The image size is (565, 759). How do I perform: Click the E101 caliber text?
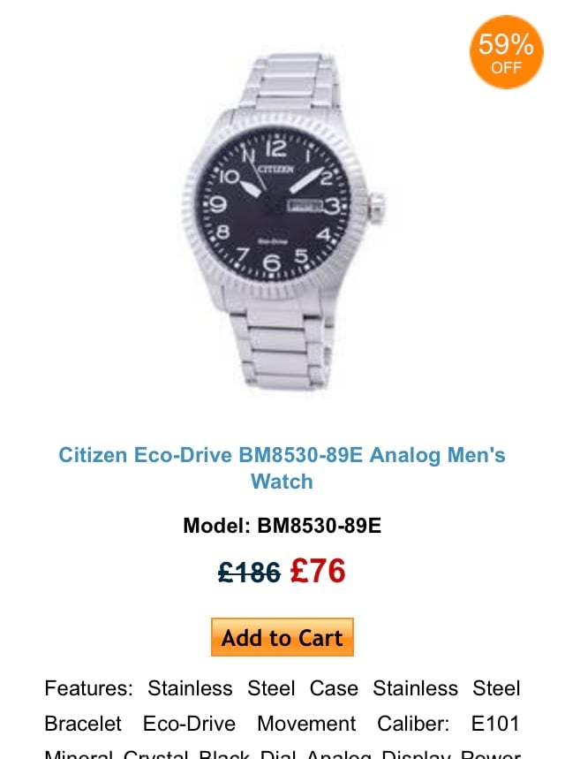(495, 724)
